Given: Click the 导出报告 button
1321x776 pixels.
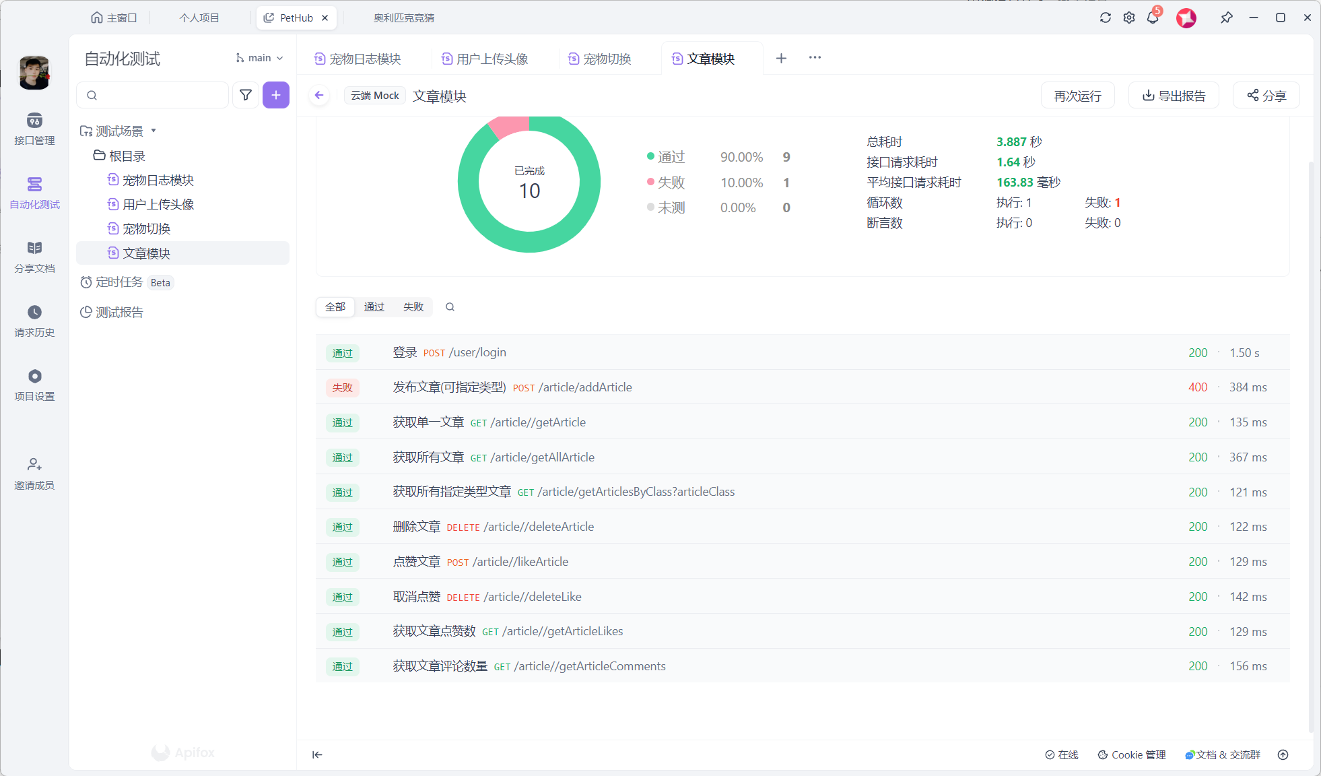Looking at the screenshot, I should click(x=1174, y=96).
